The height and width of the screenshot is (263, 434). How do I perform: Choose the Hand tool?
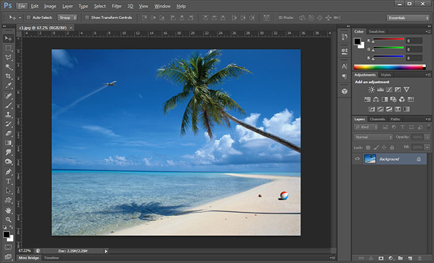coord(9,210)
